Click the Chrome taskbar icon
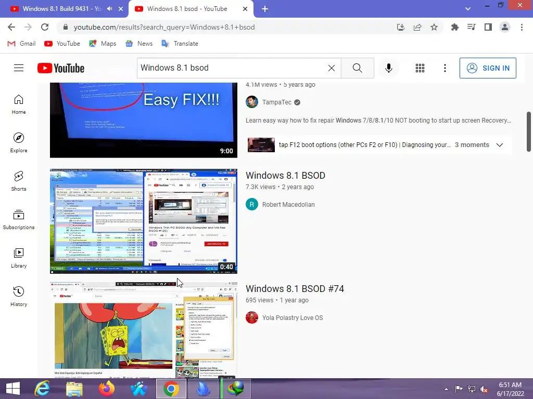533x399 pixels. point(171,389)
